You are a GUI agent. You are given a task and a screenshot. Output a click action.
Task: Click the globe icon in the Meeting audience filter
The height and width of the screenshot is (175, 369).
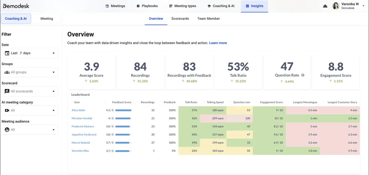7,129
